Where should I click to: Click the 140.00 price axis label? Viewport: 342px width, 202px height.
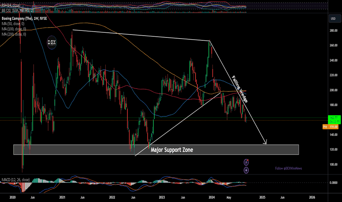(x=334, y=135)
